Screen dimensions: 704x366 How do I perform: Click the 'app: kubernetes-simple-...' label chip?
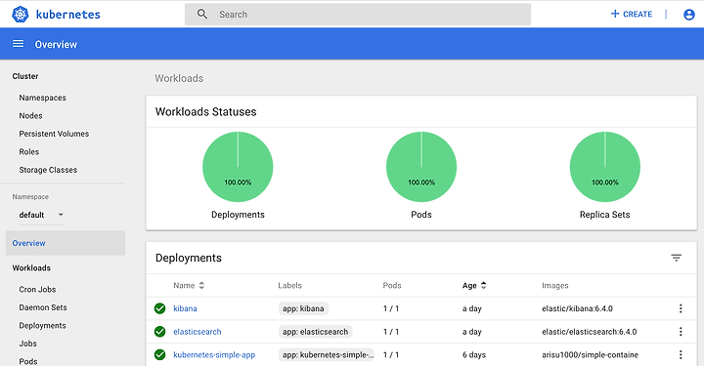tap(327, 355)
